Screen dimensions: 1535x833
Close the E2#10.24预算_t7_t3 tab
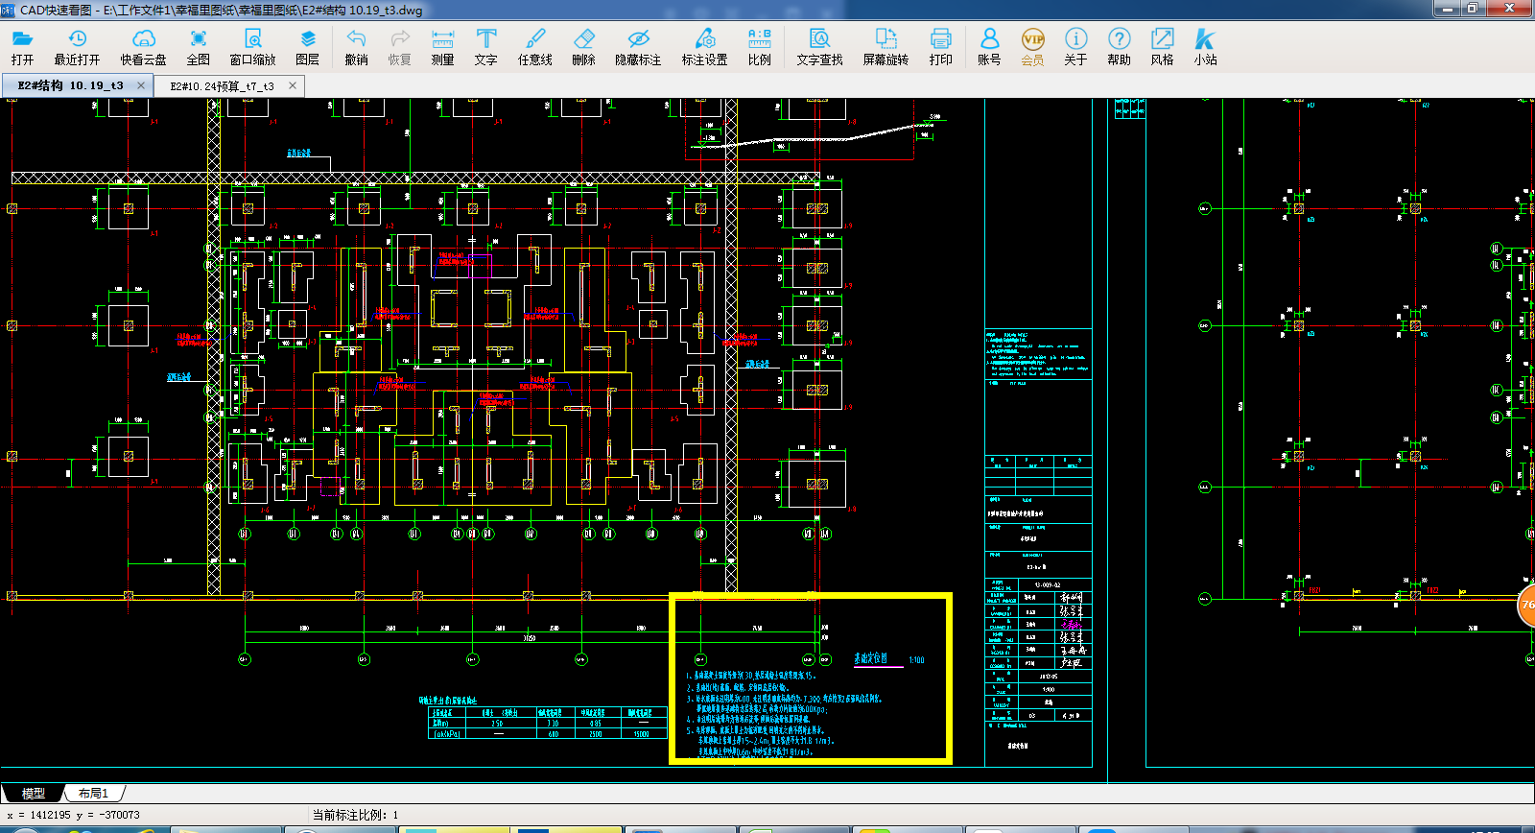tap(293, 85)
